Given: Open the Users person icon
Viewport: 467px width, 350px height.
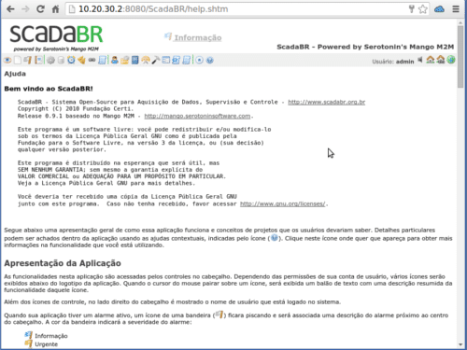Looking at the screenshot, I should tap(115, 60).
